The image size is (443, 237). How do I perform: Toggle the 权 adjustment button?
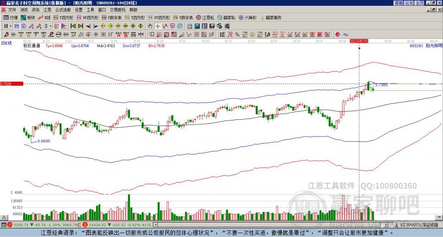click(x=56, y=26)
